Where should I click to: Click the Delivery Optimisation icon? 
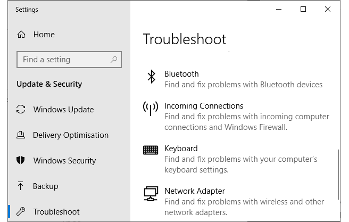tap(21, 135)
